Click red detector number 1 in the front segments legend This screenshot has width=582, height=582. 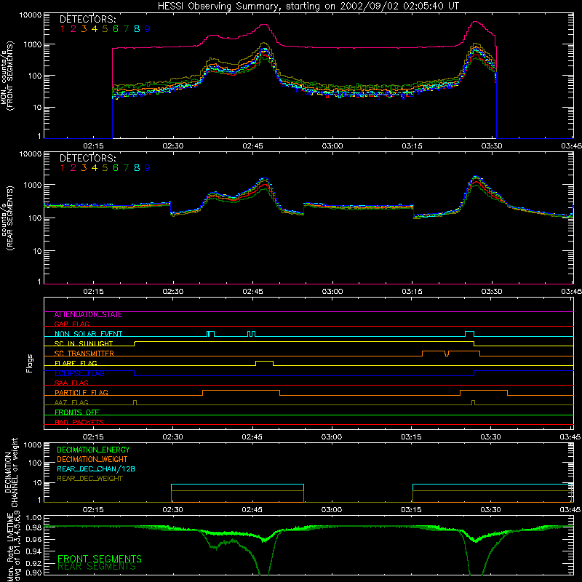point(63,29)
